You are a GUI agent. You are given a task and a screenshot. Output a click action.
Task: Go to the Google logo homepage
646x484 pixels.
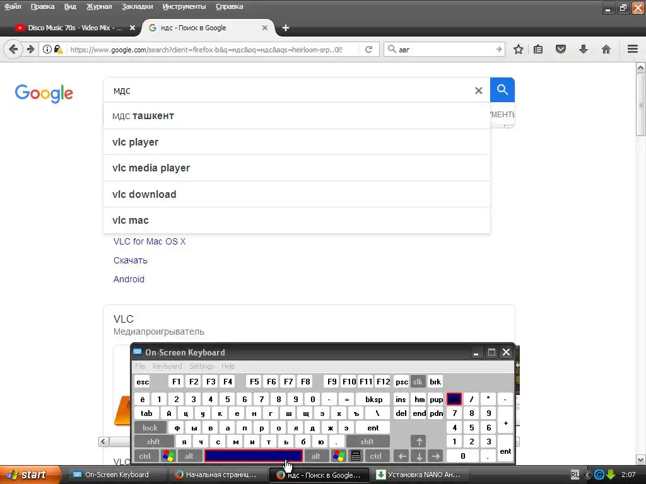pos(44,93)
